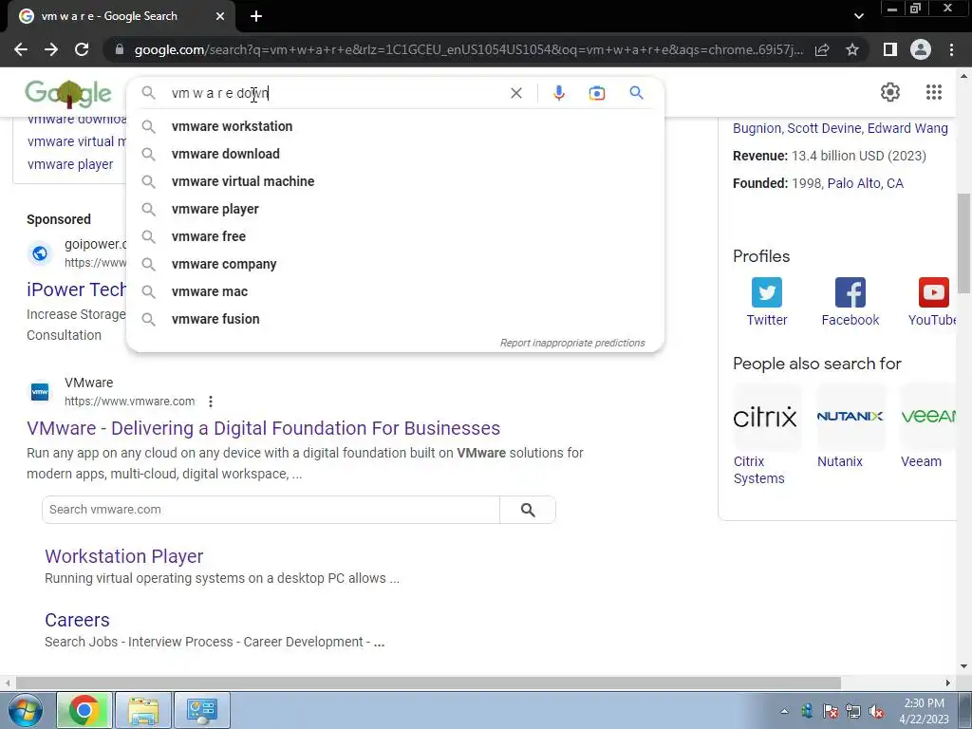
Task: Open the Veeam thumbnail
Action: 928,417
